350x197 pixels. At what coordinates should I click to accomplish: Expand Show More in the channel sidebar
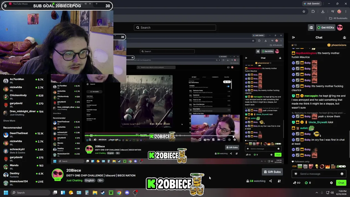click(x=9, y=121)
